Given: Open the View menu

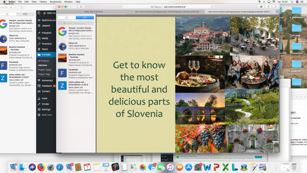Looking at the screenshot, I should (34, 2).
